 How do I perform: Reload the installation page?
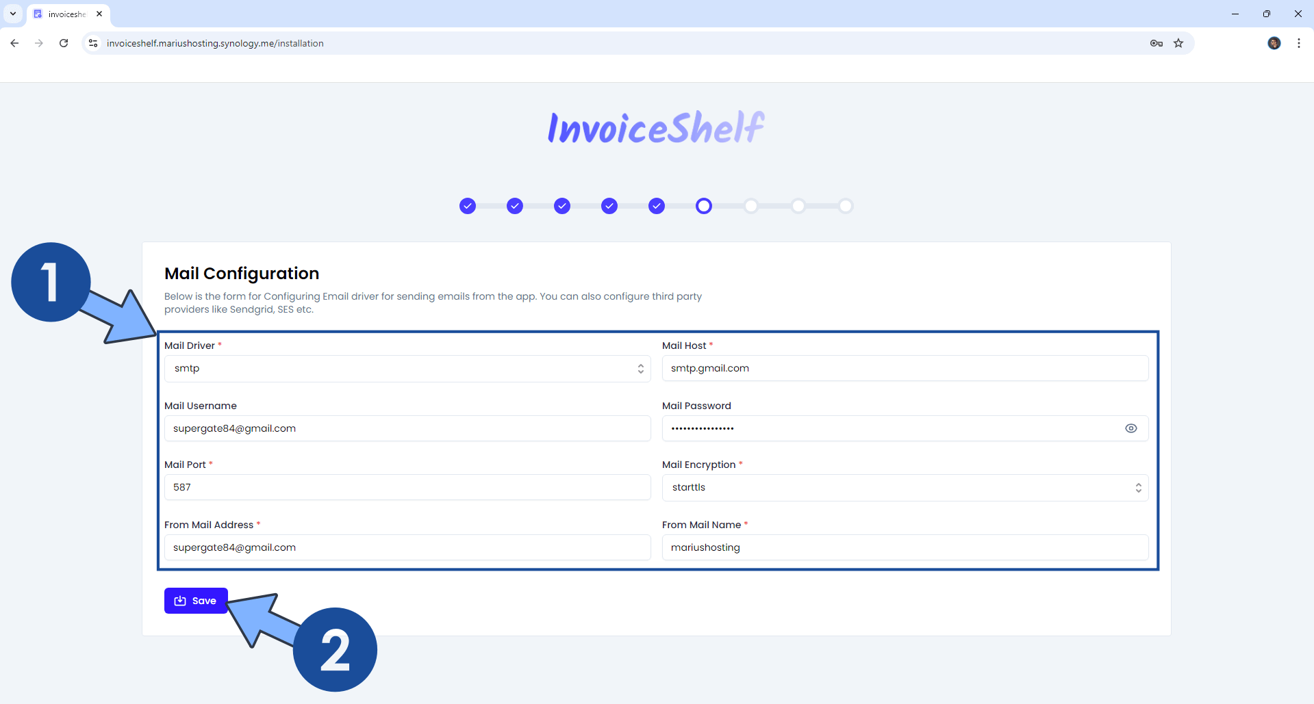pos(64,43)
